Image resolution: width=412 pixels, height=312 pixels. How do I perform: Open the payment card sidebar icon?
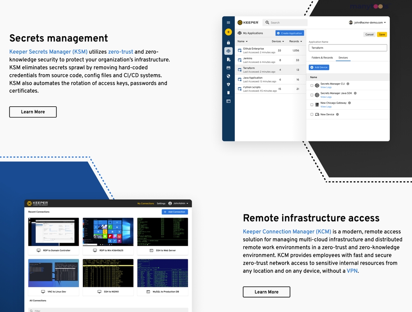228,68
